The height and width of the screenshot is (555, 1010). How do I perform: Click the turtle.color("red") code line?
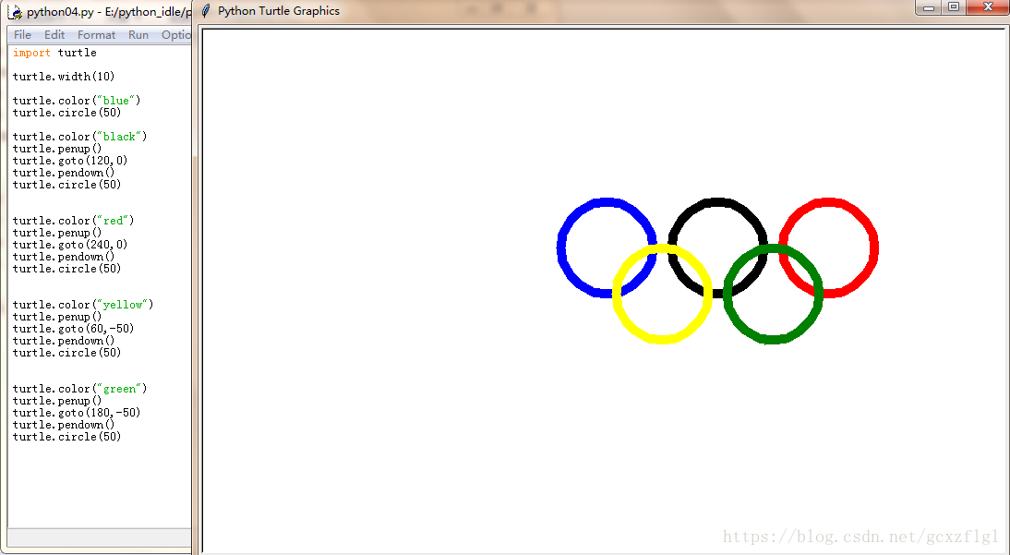(x=74, y=221)
